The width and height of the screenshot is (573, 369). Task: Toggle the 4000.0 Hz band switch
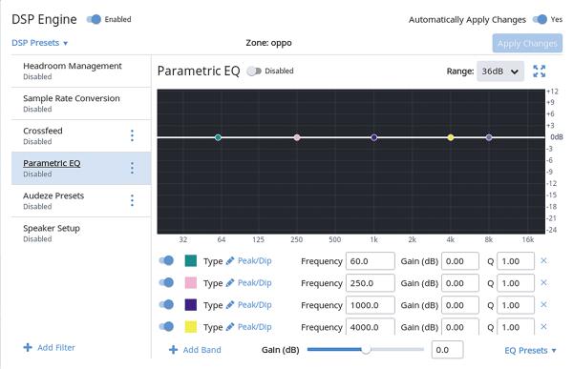point(166,326)
